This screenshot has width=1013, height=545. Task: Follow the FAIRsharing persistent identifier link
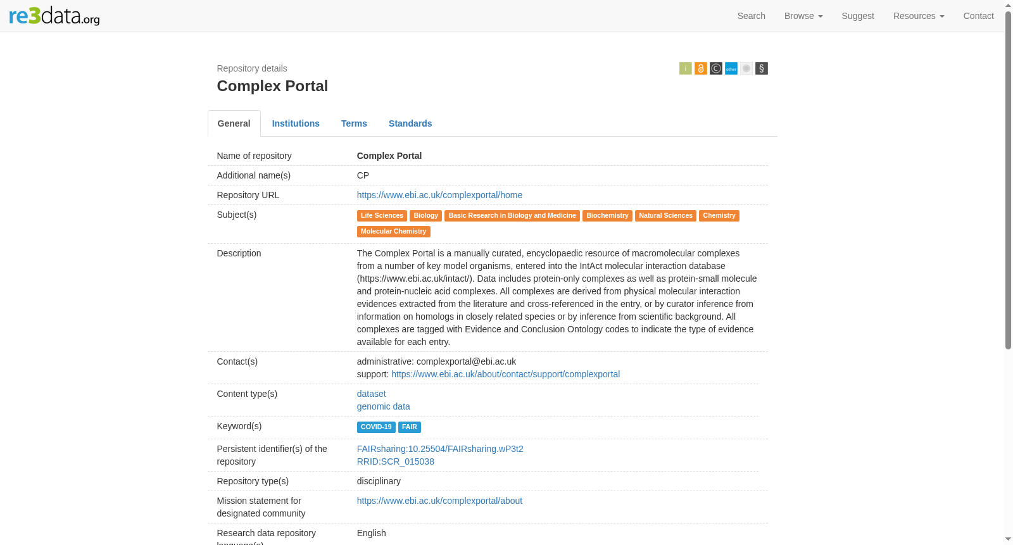(440, 449)
